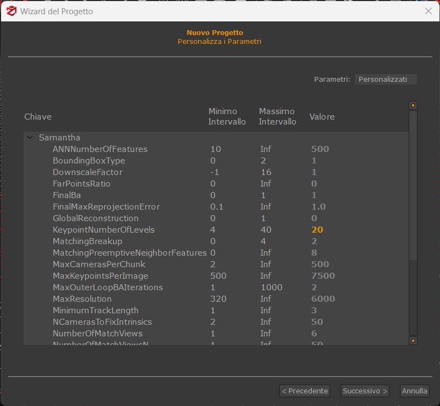Image resolution: width=440 pixels, height=406 pixels.
Task: Click the value 2 of MatchingBreakup
Action: pos(314,241)
